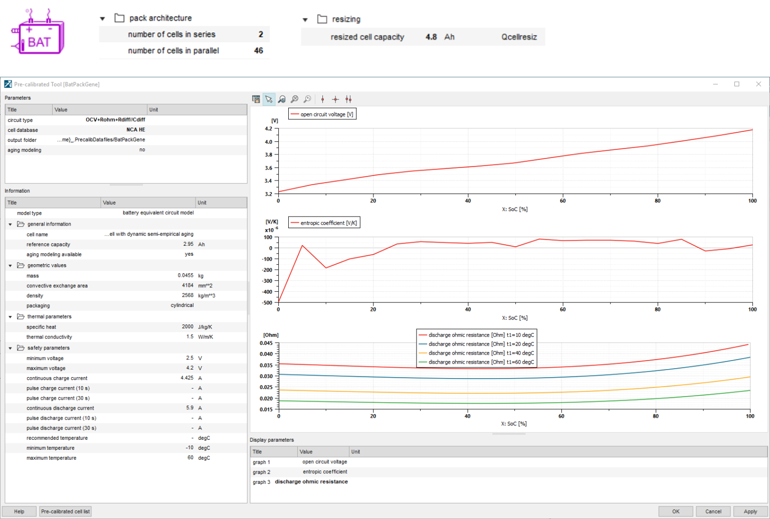Collapse the thermal parameters tree group
770x519 pixels.
(11, 316)
